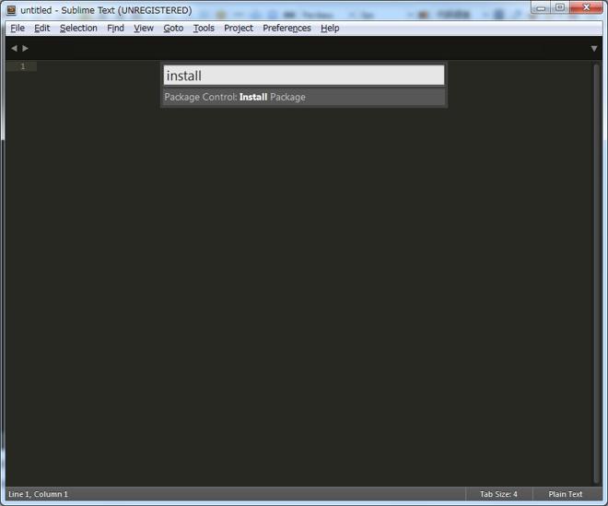The image size is (608, 506).
Task: Close the Sublime Text window
Action: pyautogui.click(x=586, y=7)
